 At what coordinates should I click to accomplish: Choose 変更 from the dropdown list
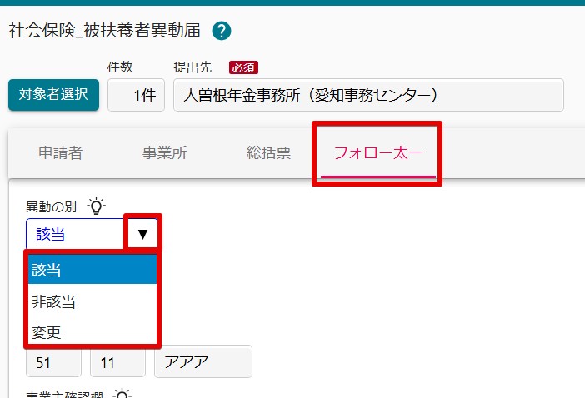coord(92,331)
